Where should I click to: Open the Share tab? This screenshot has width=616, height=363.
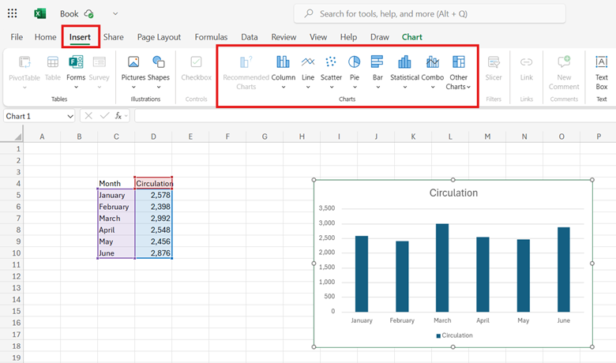(114, 37)
